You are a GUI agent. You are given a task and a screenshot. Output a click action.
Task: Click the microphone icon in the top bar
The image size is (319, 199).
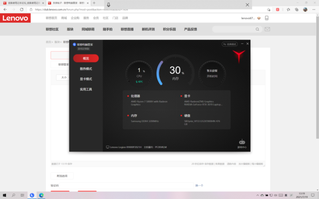tap(109, 5)
